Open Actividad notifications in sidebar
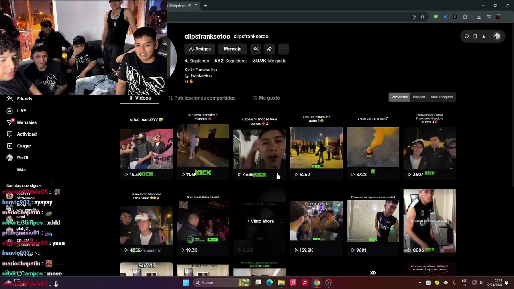 tap(22, 134)
